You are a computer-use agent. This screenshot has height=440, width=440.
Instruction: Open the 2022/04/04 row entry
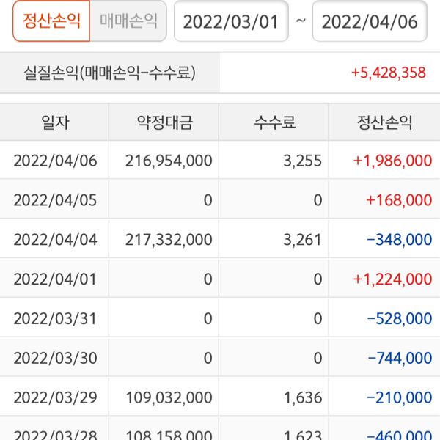[x=55, y=239]
